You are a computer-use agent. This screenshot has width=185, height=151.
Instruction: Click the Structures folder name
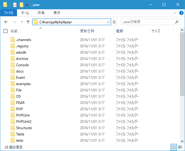[x=24, y=128]
